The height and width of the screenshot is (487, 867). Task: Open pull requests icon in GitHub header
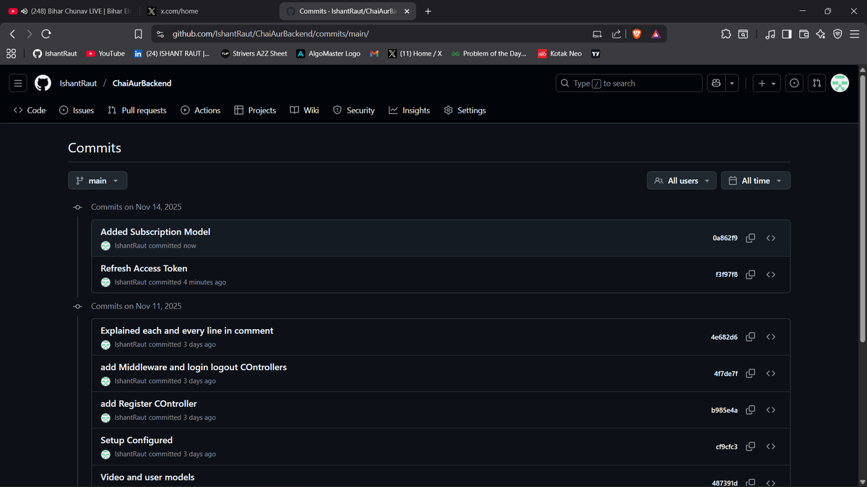816,83
